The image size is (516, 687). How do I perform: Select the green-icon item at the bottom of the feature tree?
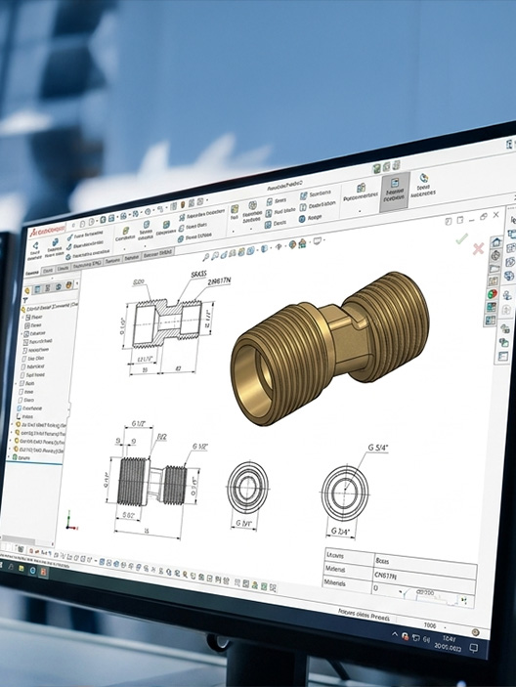[x=21, y=457]
